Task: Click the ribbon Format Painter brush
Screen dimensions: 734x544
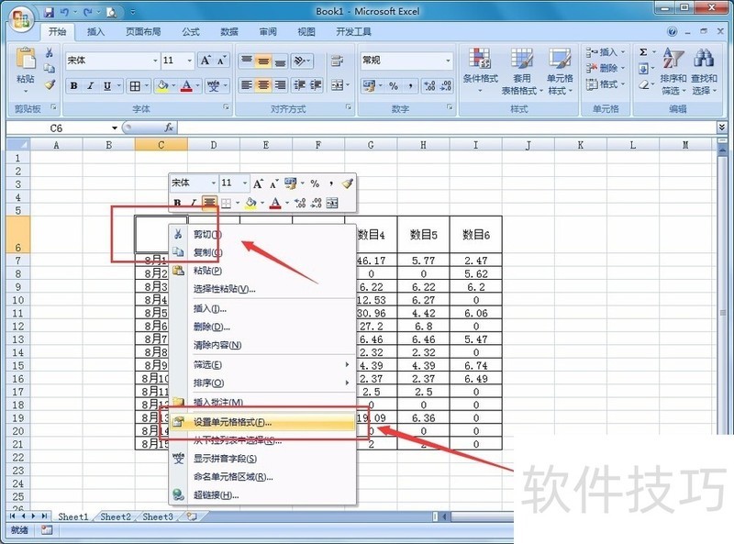Action: [50, 84]
